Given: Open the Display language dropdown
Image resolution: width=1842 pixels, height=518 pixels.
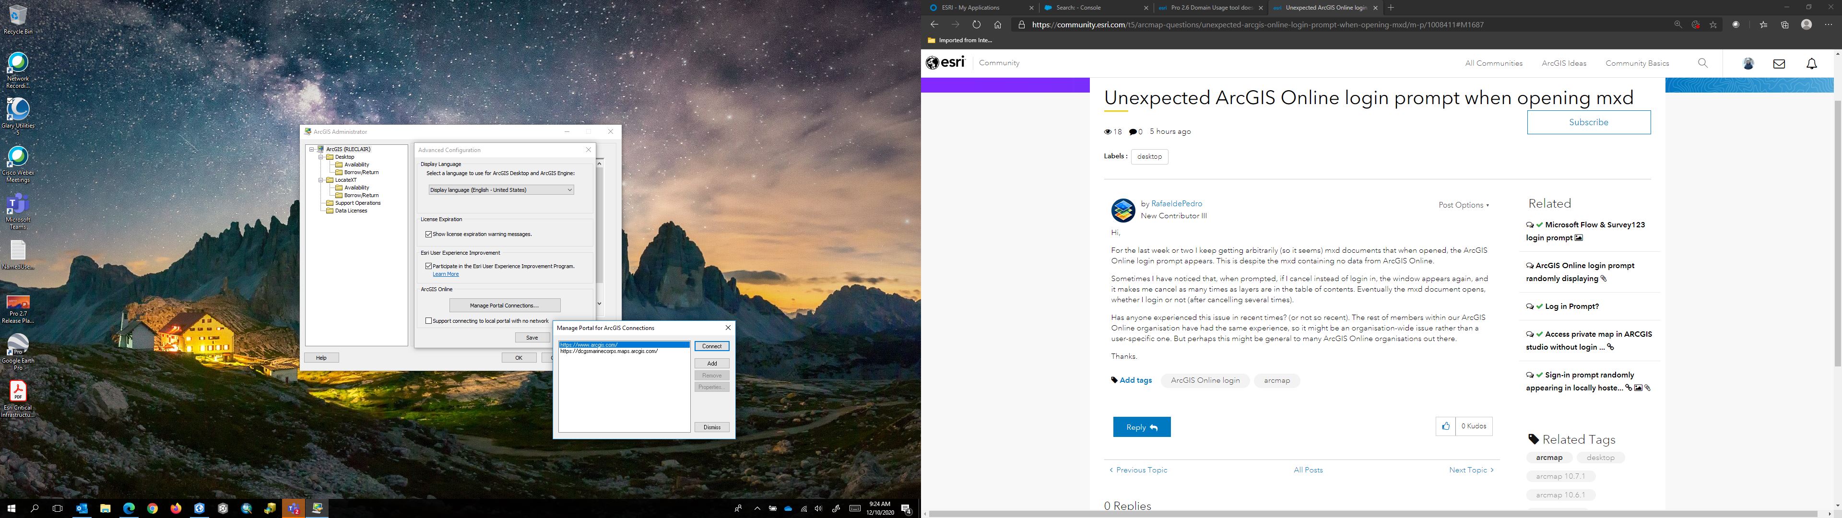Looking at the screenshot, I should [x=501, y=189].
